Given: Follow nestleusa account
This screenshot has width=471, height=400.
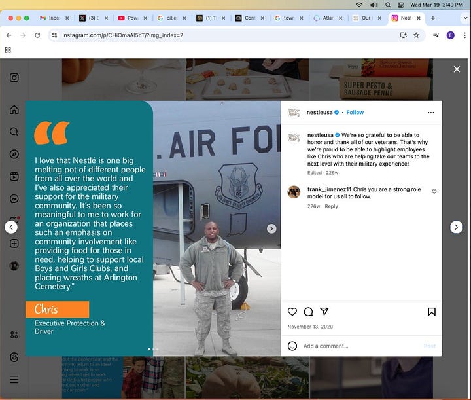Looking at the screenshot, I should [x=355, y=112].
